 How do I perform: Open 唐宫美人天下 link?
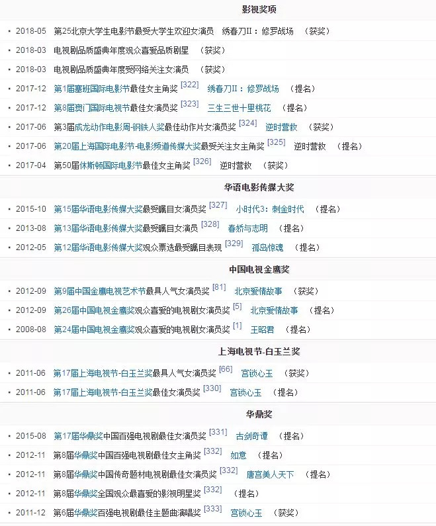click(x=270, y=474)
